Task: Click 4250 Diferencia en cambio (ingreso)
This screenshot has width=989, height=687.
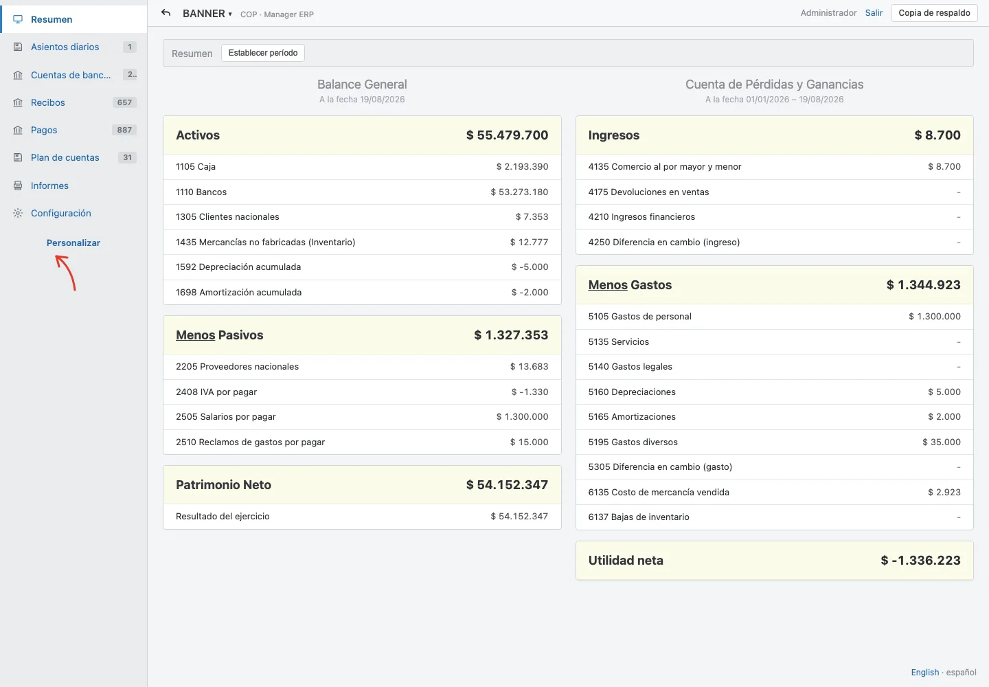Action: (774, 243)
